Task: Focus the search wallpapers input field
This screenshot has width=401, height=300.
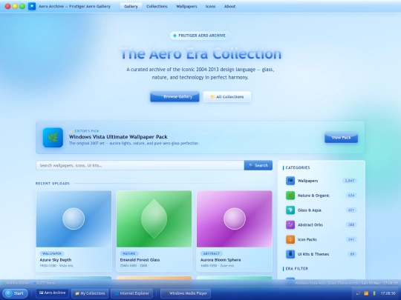Action: click(x=140, y=165)
